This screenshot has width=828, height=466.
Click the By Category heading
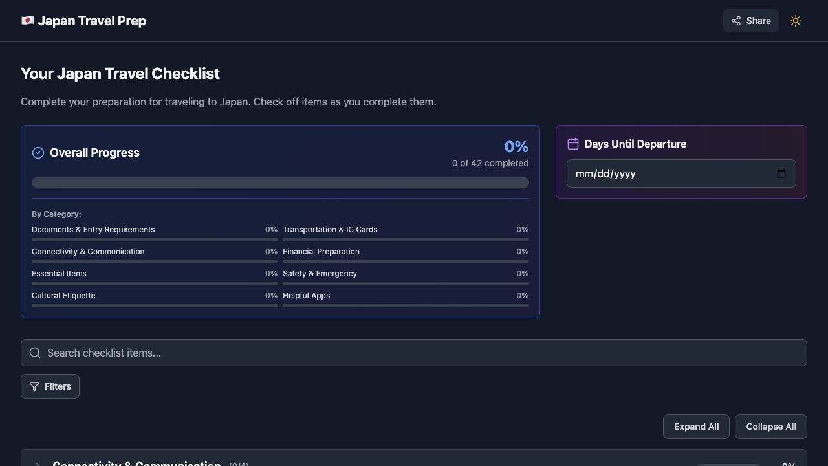point(56,214)
